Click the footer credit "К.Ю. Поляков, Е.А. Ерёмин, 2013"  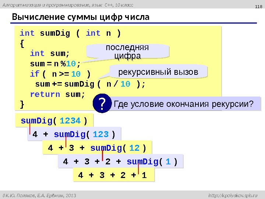40,196
